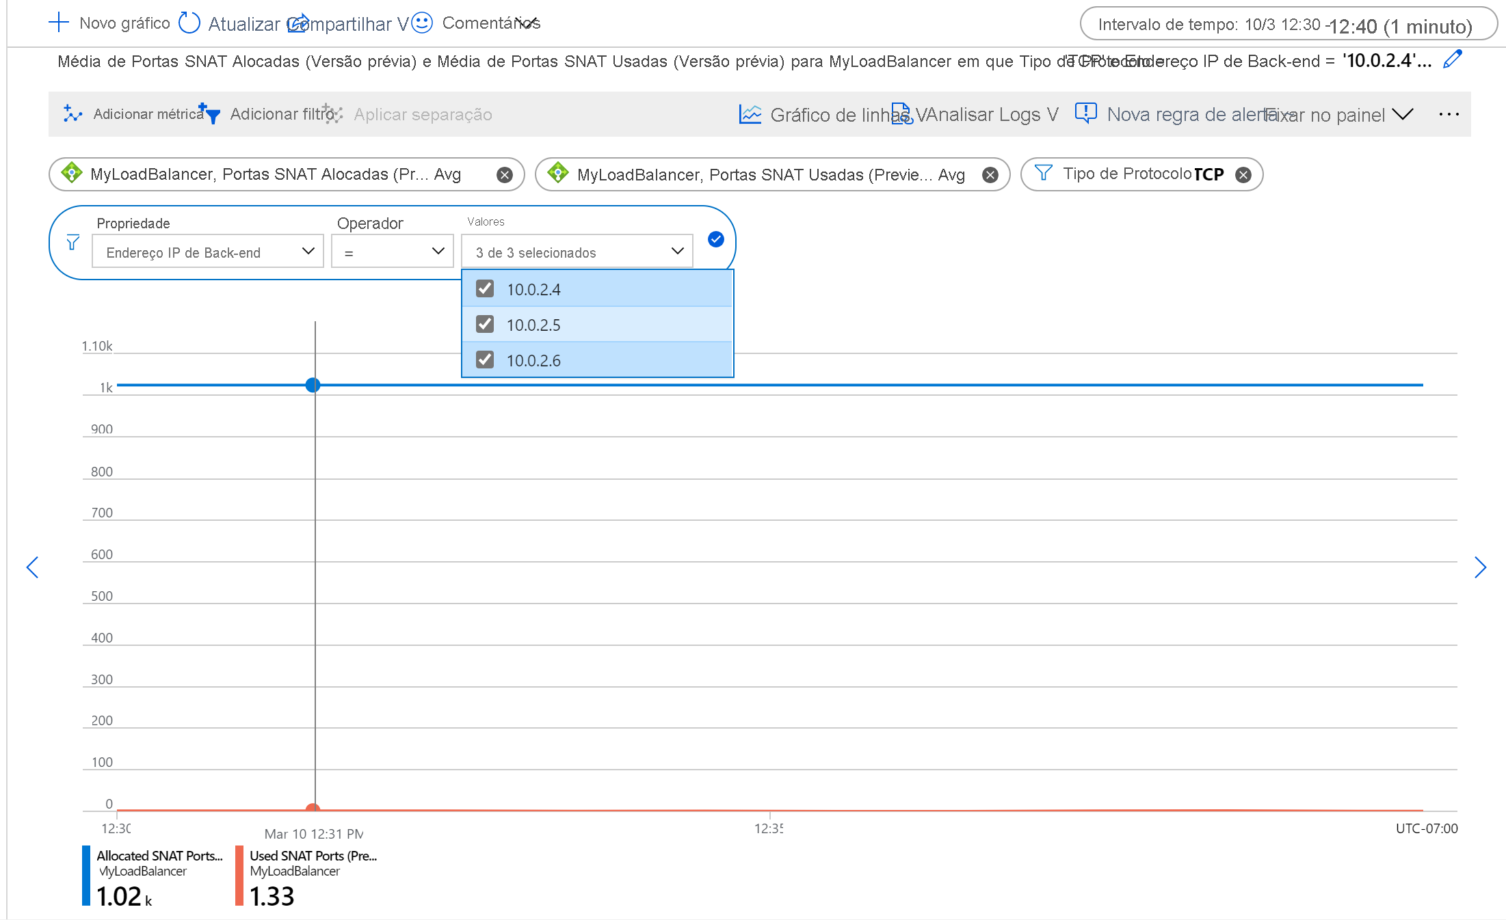
Task: Click the UTC-07:00 timezone label
Action: 1427,828
